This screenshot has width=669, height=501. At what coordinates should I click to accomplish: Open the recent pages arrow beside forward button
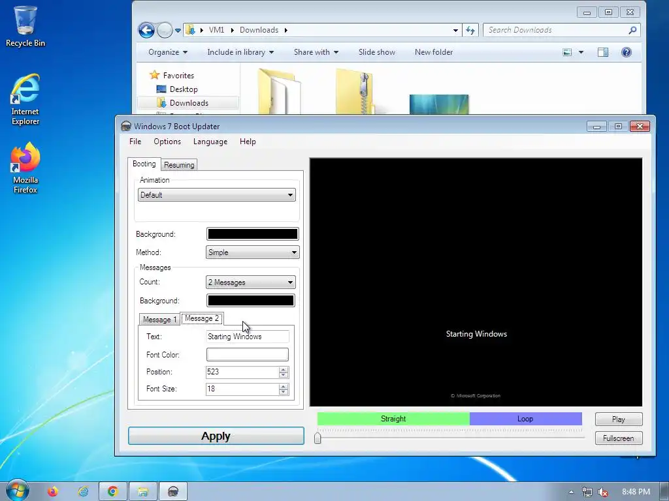click(178, 30)
